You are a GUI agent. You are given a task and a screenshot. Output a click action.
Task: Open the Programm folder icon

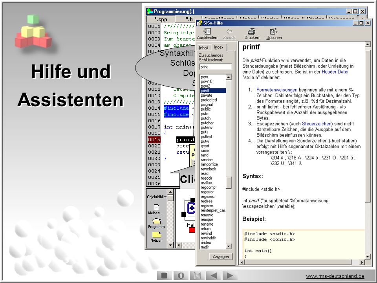coord(156,221)
